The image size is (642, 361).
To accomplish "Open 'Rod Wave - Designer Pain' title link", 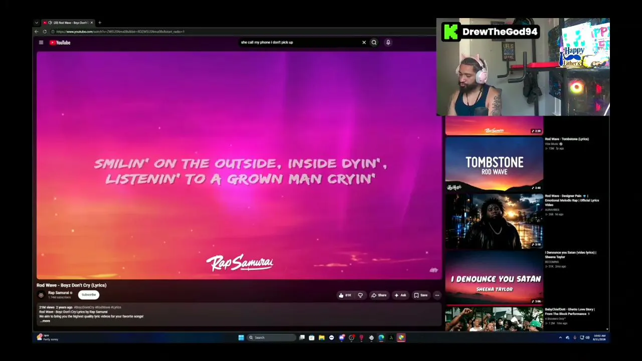I will pyautogui.click(x=572, y=200).
